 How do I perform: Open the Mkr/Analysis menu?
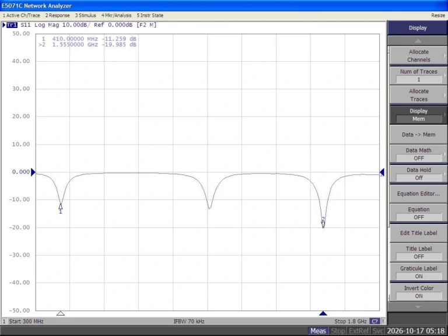116,15
